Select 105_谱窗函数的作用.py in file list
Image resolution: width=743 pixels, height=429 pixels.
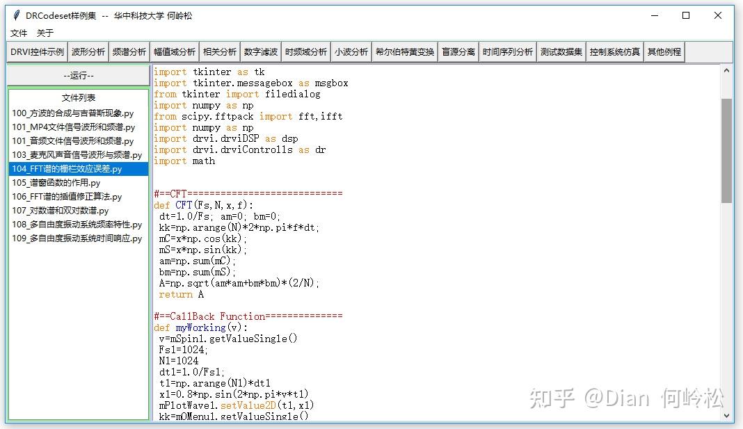62,182
